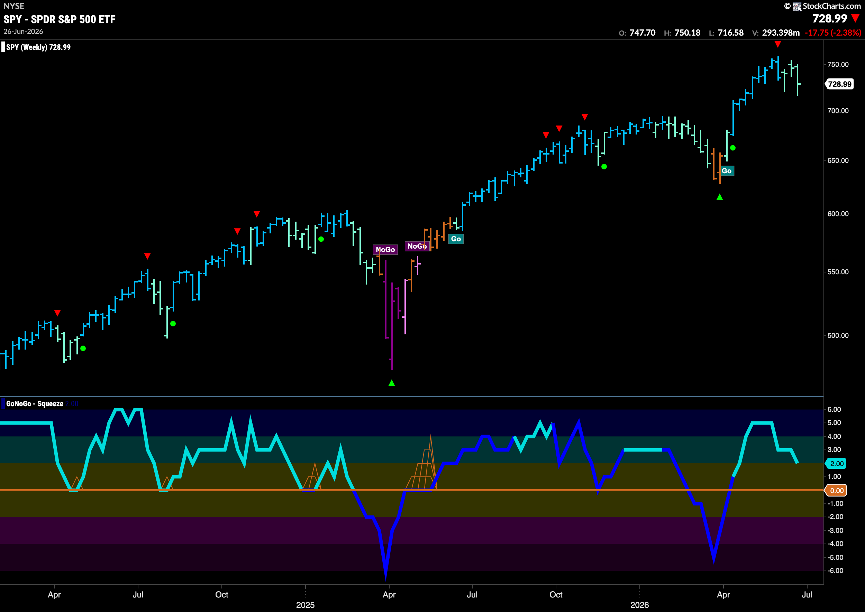Click the second NoGo label beside orange bars
Image resolution: width=865 pixels, height=612 pixels.
click(x=417, y=246)
